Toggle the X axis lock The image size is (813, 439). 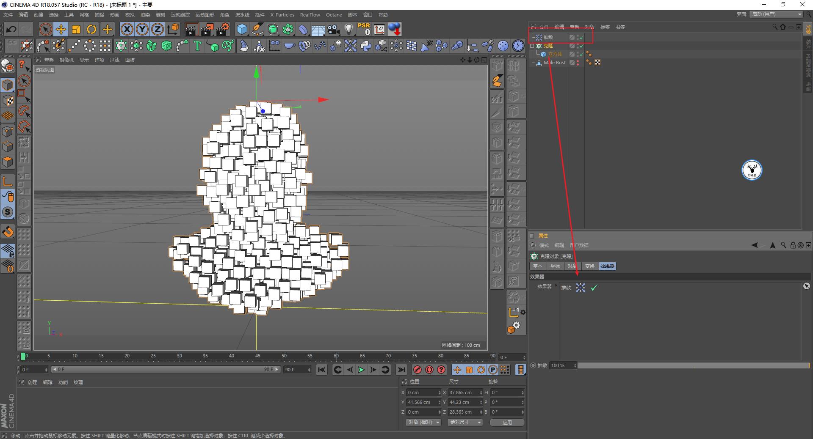[x=127, y=29]
